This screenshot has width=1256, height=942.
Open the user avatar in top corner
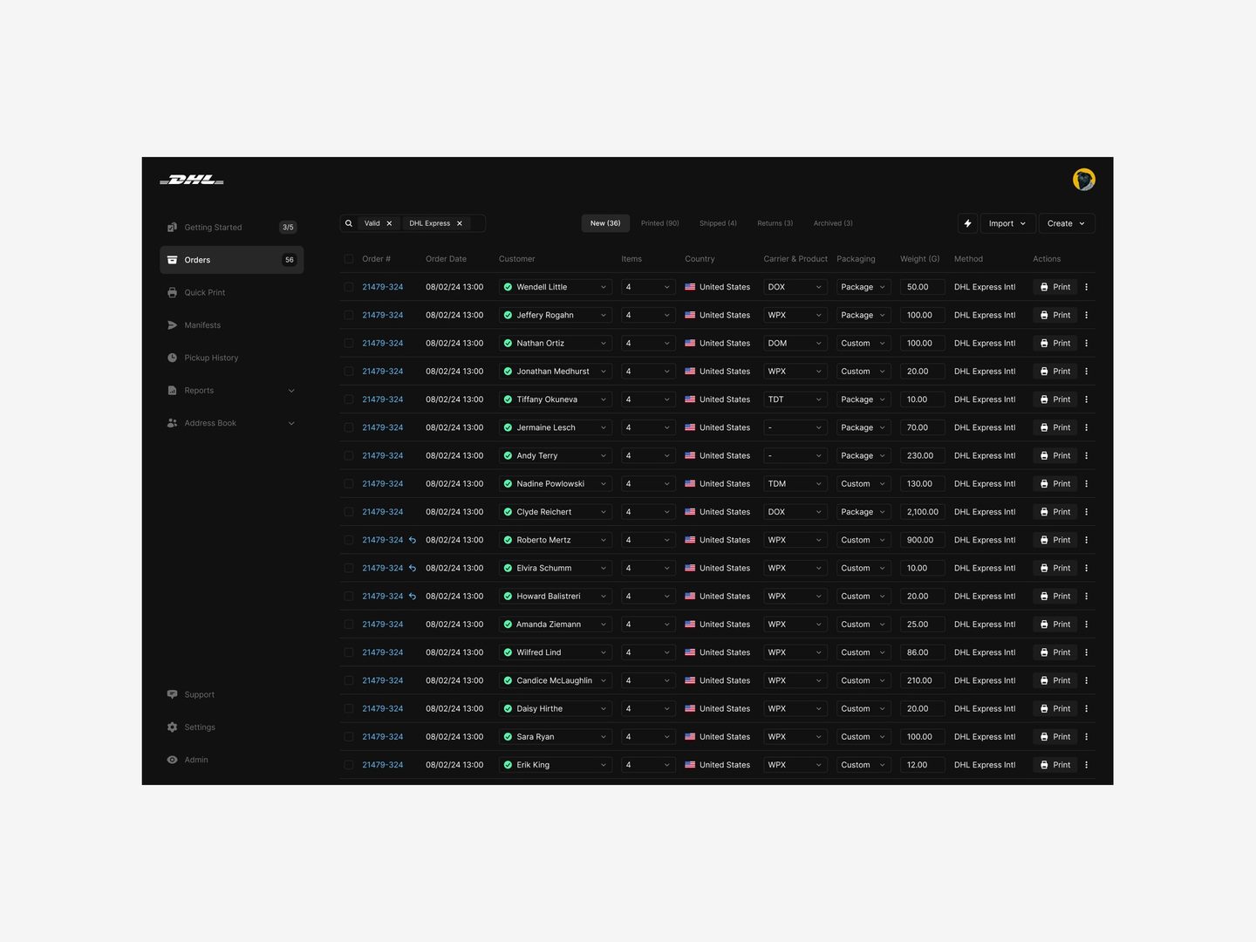tap(1083, 180)
